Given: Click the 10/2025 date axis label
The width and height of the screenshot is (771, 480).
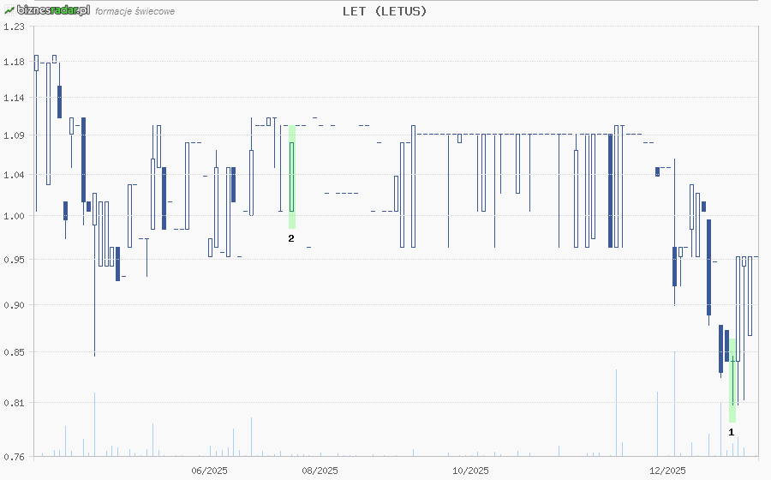Looking at the screenshot, I should [470, 471].
